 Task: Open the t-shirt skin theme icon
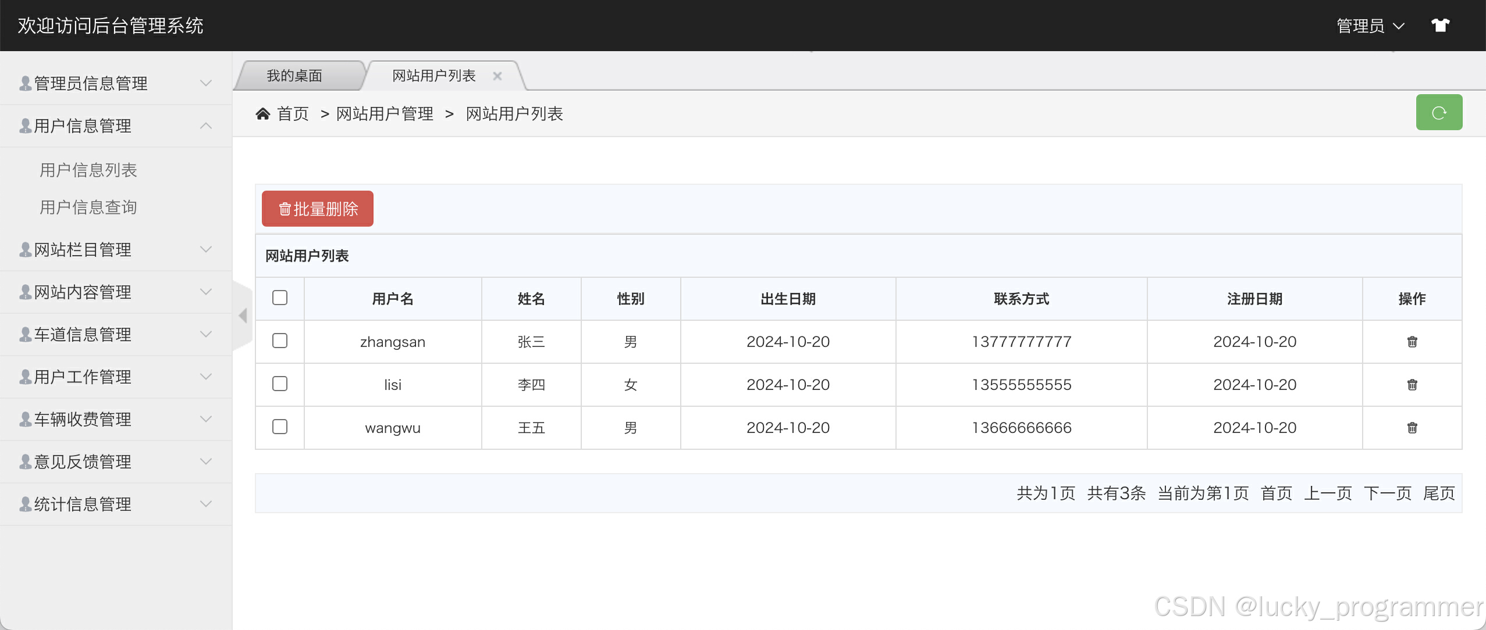coord(1440,26)
